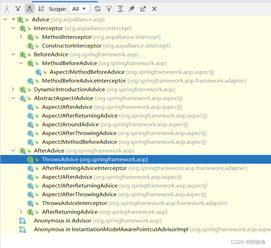This screenshot has height=248, width=271.
Task: Collapse the AbstractAspectJAdvice node
Action: [13, 98]
